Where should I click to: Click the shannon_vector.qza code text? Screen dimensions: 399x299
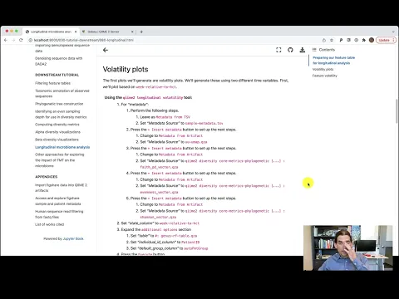click(x=158, y=218)
